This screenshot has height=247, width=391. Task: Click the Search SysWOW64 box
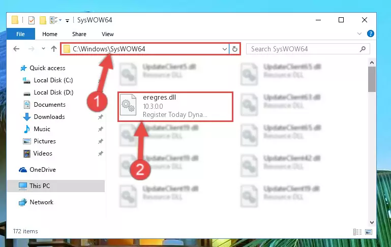(x=308, y=49)
